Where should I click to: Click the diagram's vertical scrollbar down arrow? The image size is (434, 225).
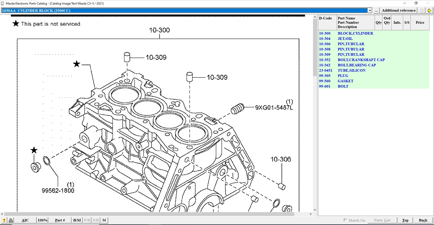pyautogui.click(x=315, y=210)
